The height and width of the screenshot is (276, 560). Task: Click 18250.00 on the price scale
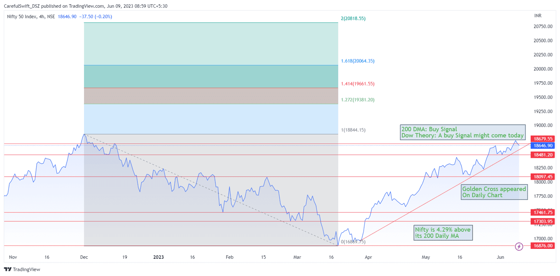point(543,168)
